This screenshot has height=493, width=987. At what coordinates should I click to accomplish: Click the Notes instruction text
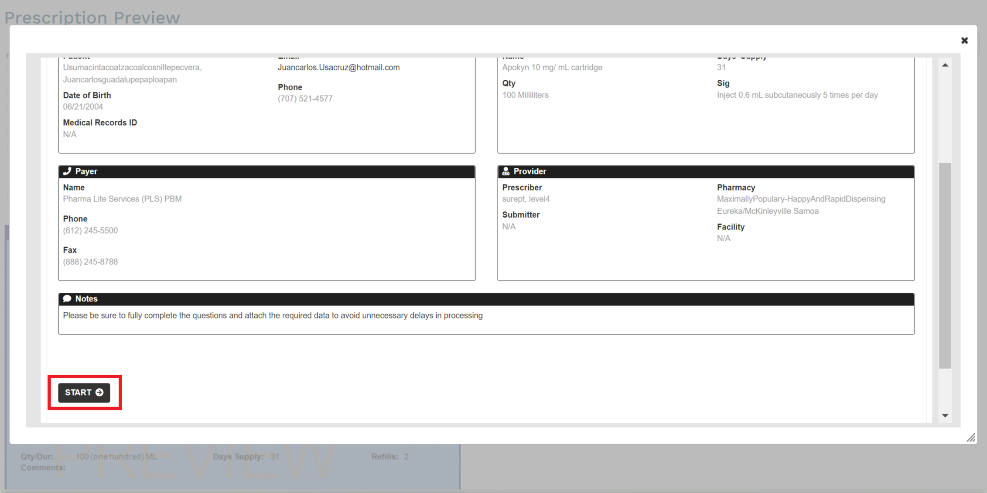point(273,315)
